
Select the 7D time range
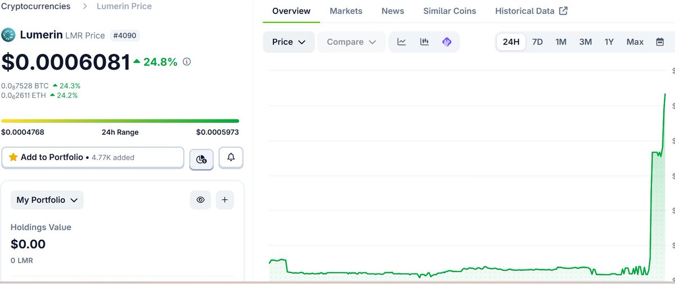(537, 42)
